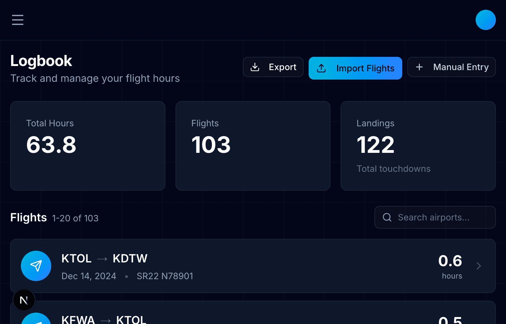506x324 pixels.
Task: Select the Flights list heading
Action: pos(28,217)
